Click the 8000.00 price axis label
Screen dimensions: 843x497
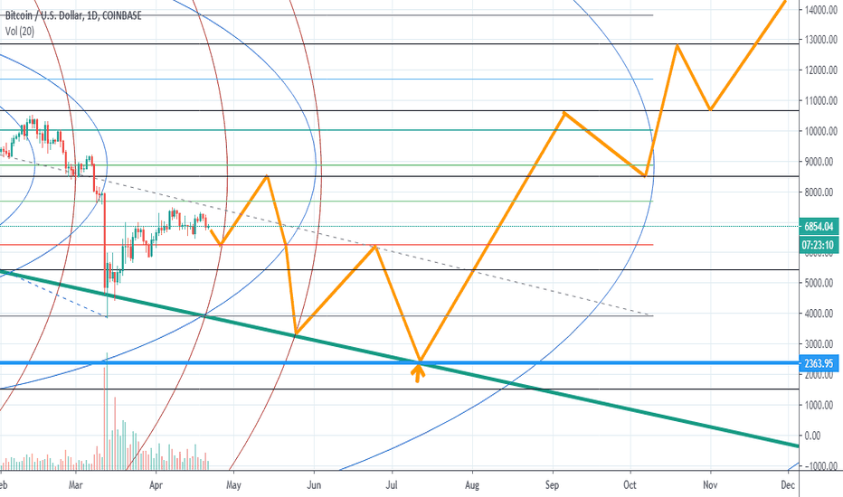pyautogui.click(x=820, y=192)
